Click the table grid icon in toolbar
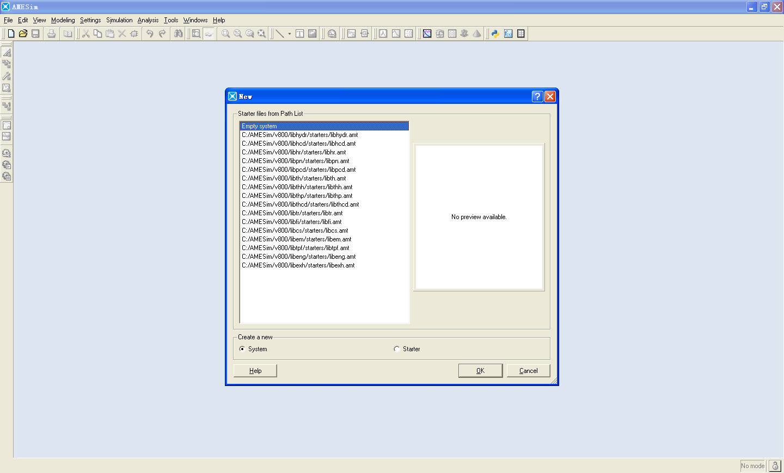This screenshot has width=784, height=473. tap(521, 34)
